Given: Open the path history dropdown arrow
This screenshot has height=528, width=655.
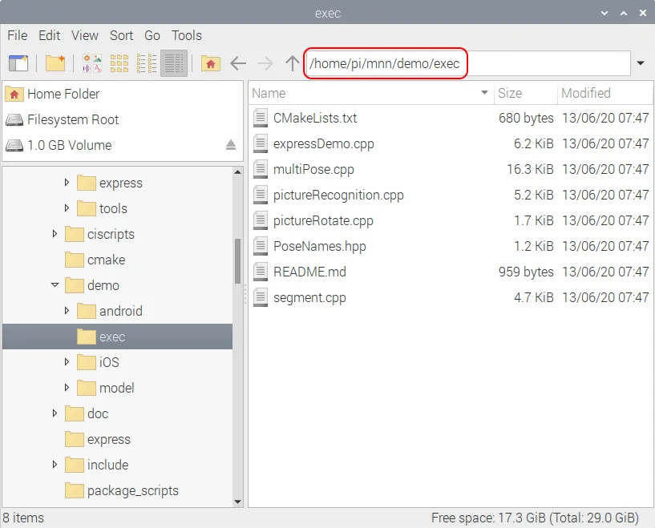Looking at the screenshot, I should [641, 63].
